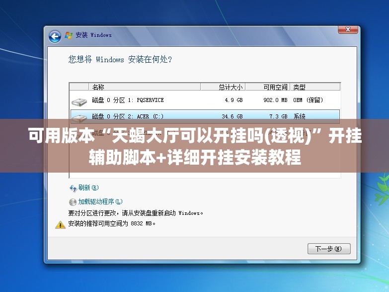
Task: Click the yellow warning triangle icon
Action: (x=60, y=225)
